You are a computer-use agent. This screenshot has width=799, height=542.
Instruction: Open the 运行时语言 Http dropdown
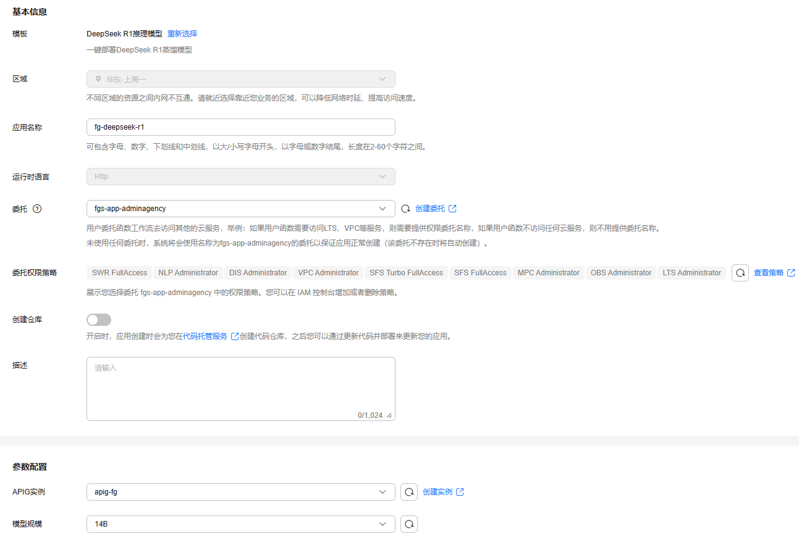(x=241, y=177)
